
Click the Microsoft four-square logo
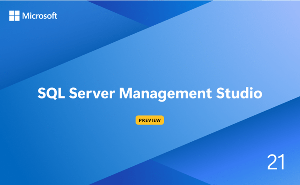click(14, 15)
